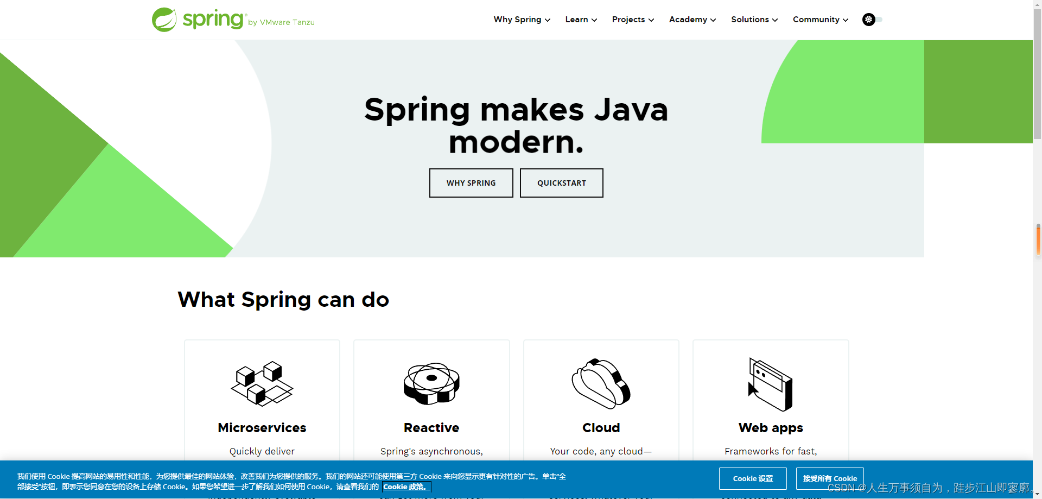Click the Cloud icon card
1042x499 pixels.
601,384
